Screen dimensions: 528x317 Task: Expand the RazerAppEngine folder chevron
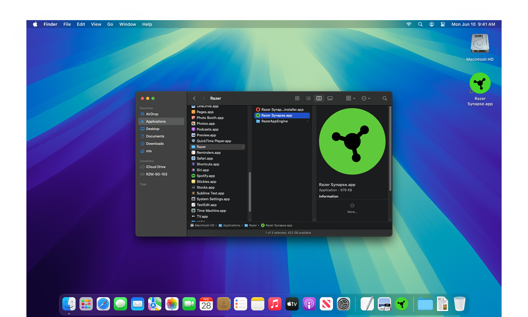coord(308,121)
